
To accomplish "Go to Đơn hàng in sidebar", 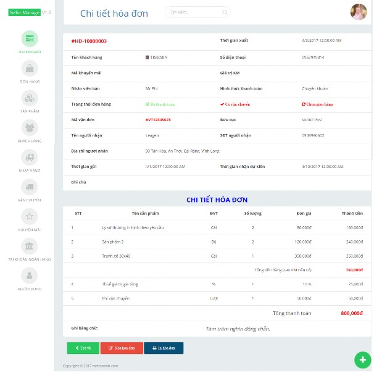I will pyautogui.click(x=30, y=68).
